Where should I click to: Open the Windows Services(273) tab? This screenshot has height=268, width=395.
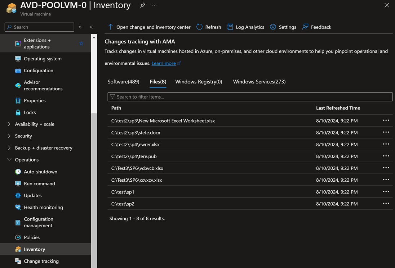(x=259, y=82)
